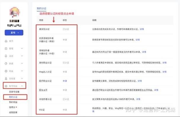Expand the 数据 chevron

[22, 63]
